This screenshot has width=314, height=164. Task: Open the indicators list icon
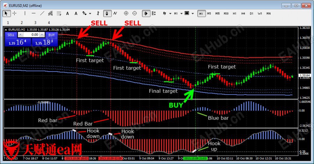pos(165,13)
